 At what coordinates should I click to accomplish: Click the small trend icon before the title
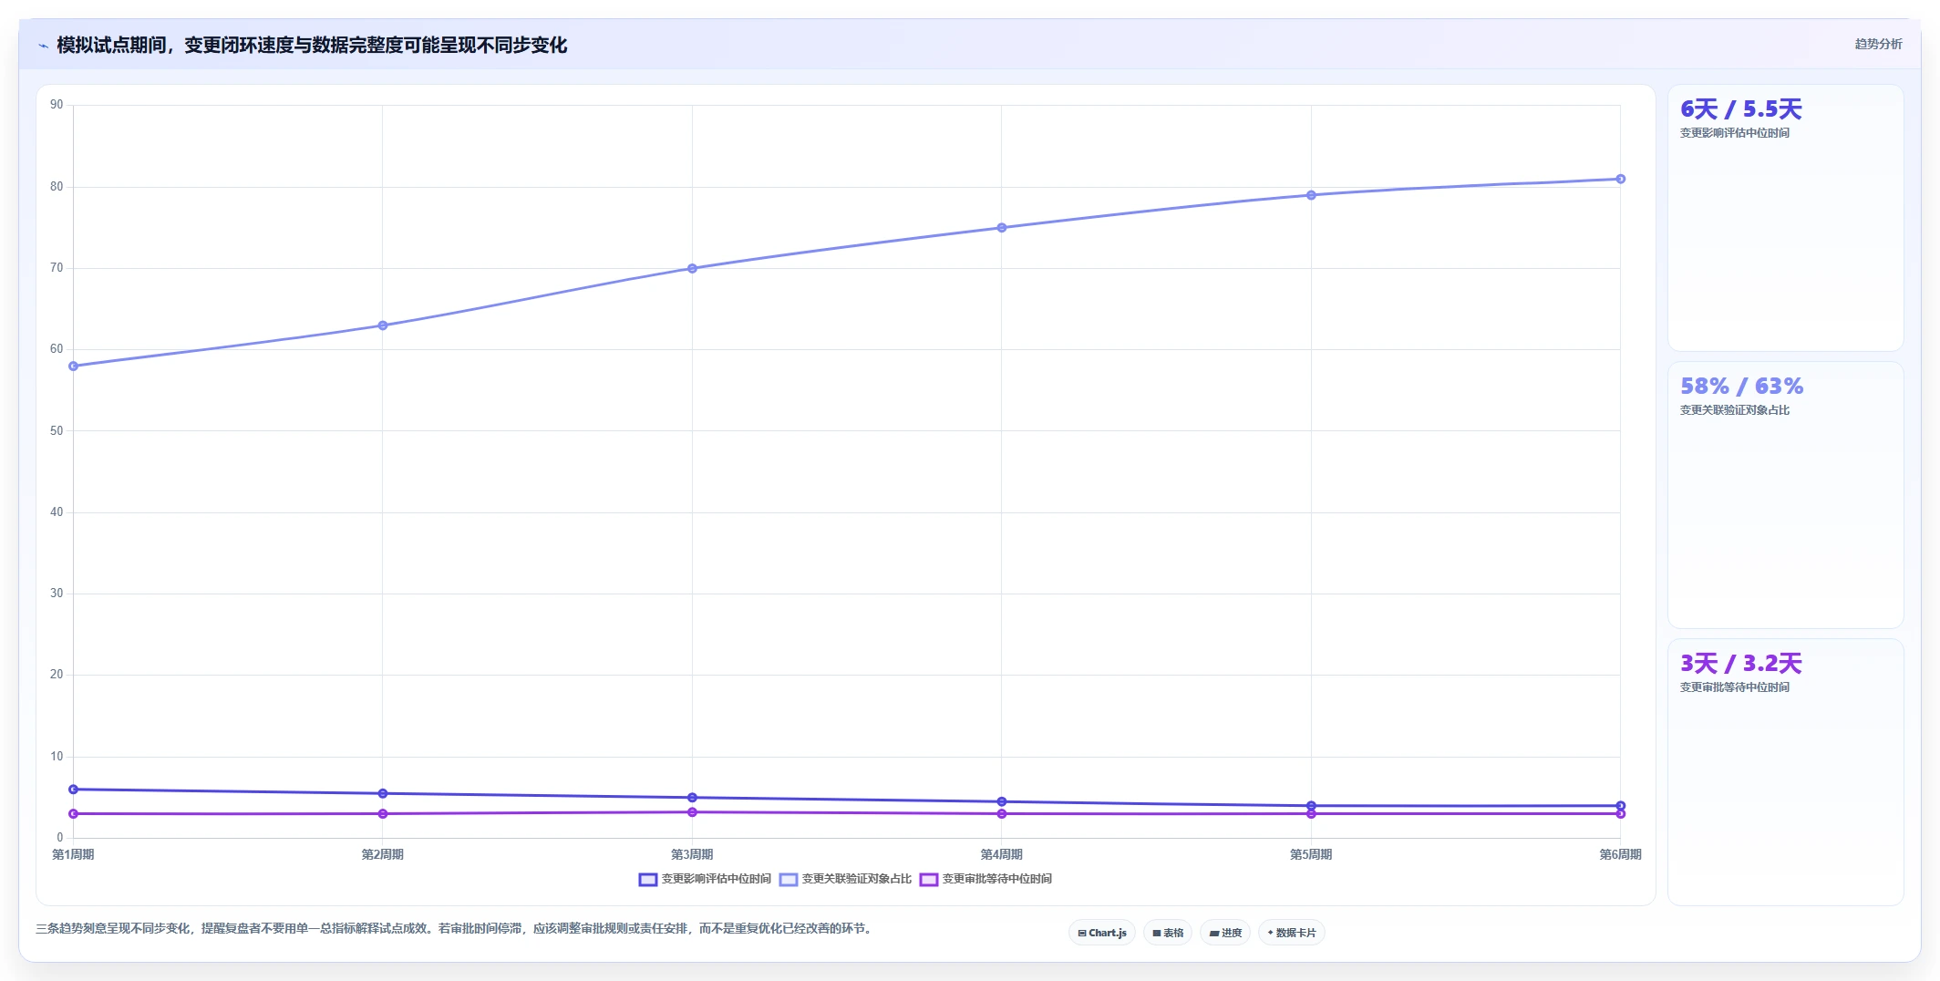pos(43,46)
